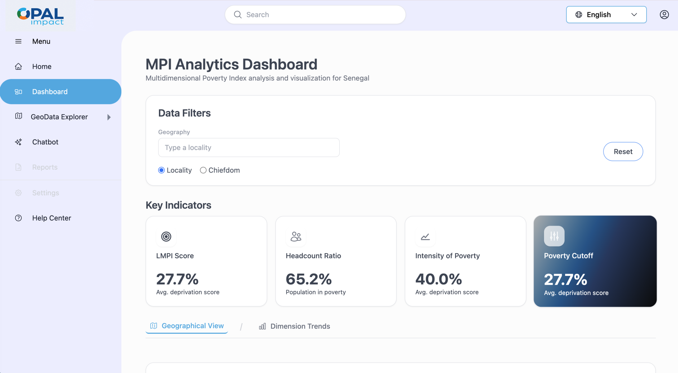678x373 pixels.
Task: Click the user profile icon
Action: point(664,15)
